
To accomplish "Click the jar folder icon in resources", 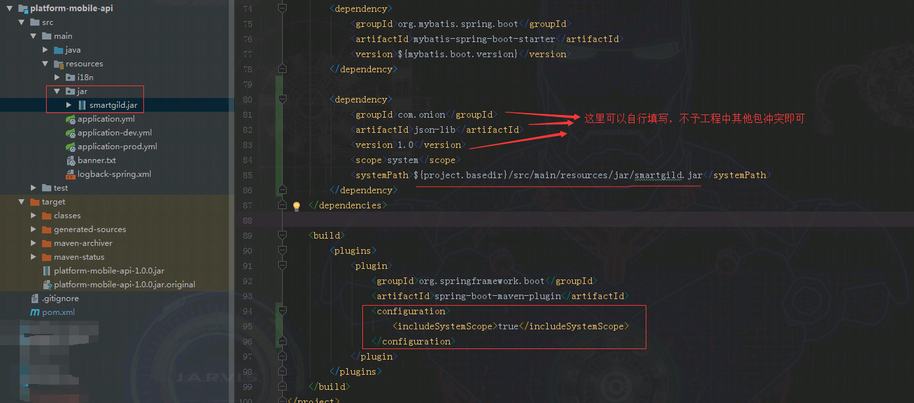I will coord(70,91).
